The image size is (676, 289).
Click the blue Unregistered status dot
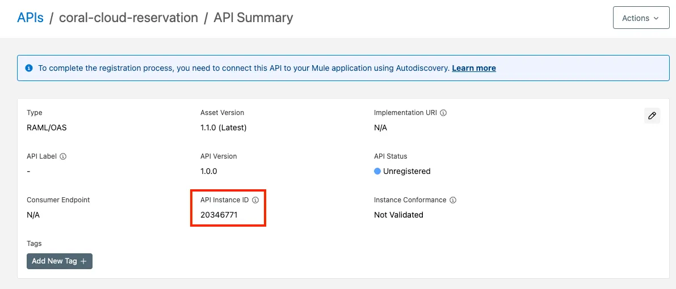coord(377,171)
